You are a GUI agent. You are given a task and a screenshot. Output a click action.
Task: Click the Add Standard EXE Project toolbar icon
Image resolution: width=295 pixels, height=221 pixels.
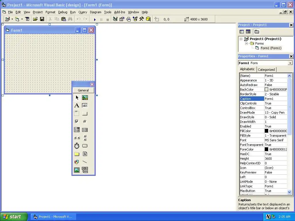7,19
